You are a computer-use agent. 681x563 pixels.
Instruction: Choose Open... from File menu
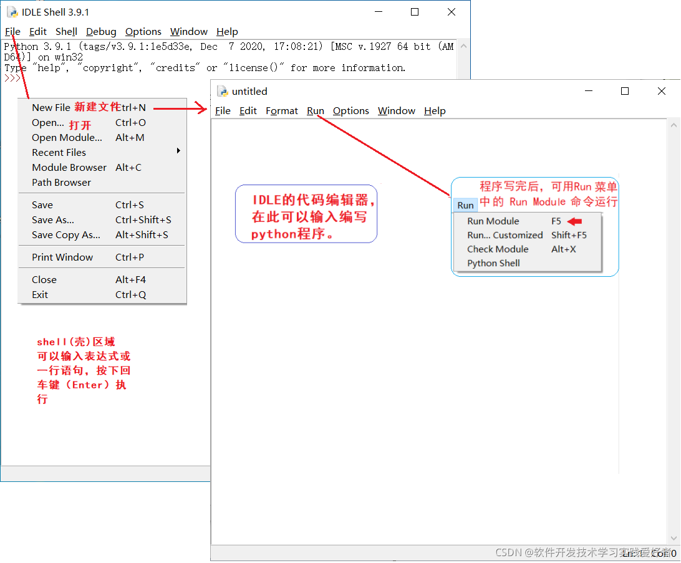[102, 123]
